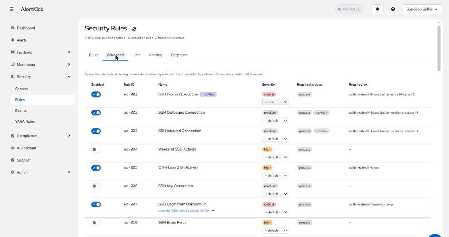
Task: Click the AI Assistant robot icon
Action: pyautogui.click(x=13, y=148)
